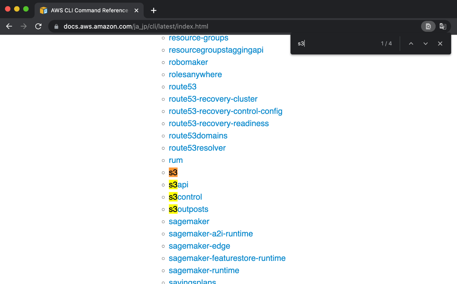The width and height of the screenshot is (457, 284).
Task: Open a new tab with the plus icon
Action: pyautogui.click(x=153, y=10)
